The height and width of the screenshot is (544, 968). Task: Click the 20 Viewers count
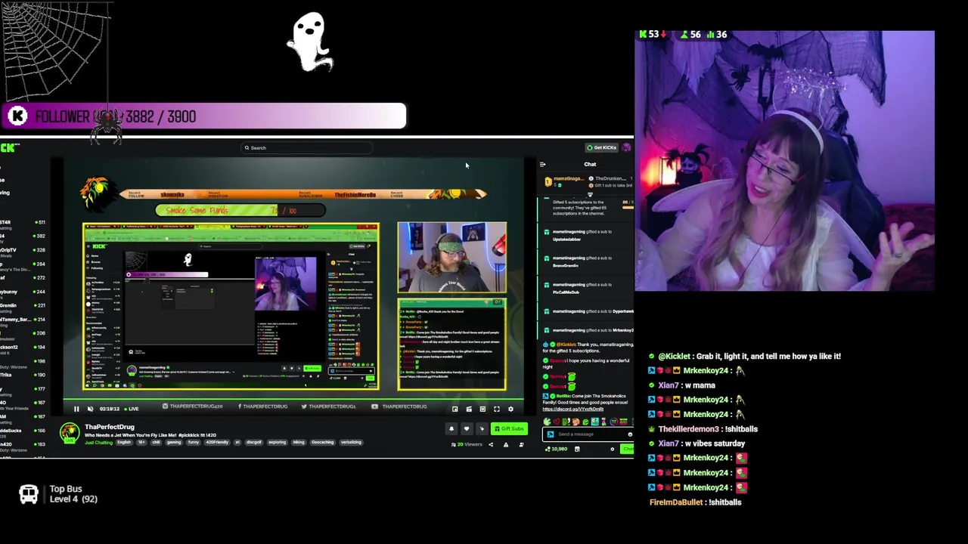(x=467, y=444)
